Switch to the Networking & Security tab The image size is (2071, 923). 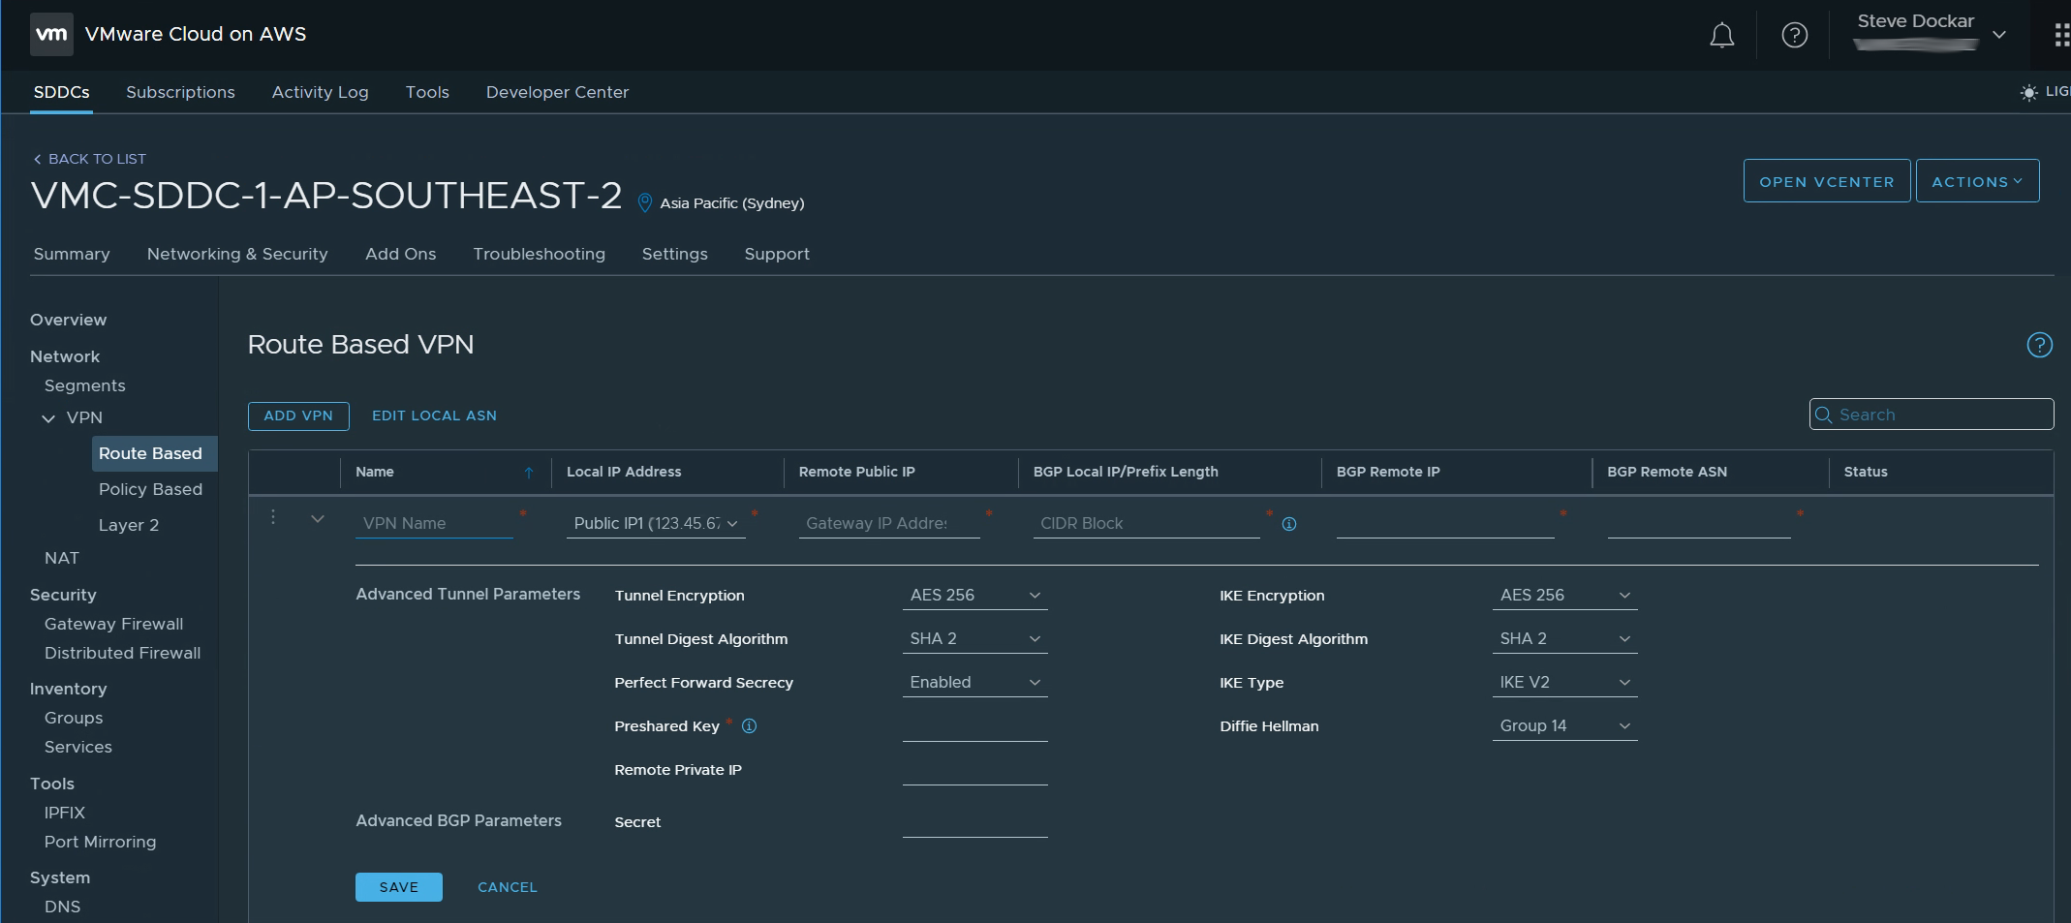click(x=237, y=254)
